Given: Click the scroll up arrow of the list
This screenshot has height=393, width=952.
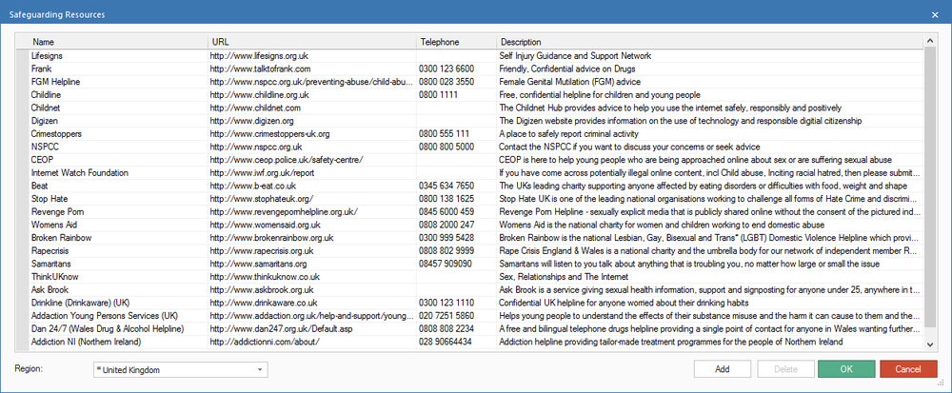Looking at the screenshot, I should coord(929,41).
